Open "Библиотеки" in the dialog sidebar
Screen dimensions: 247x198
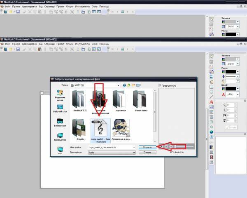60,123
